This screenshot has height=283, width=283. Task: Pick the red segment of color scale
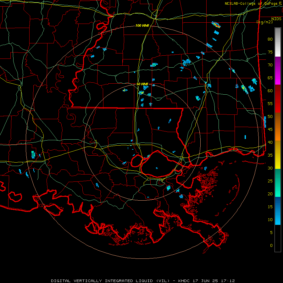[278, 98]
